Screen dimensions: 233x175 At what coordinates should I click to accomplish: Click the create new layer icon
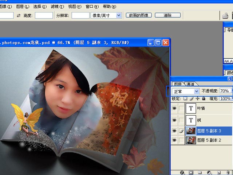(x=218, y=172)
